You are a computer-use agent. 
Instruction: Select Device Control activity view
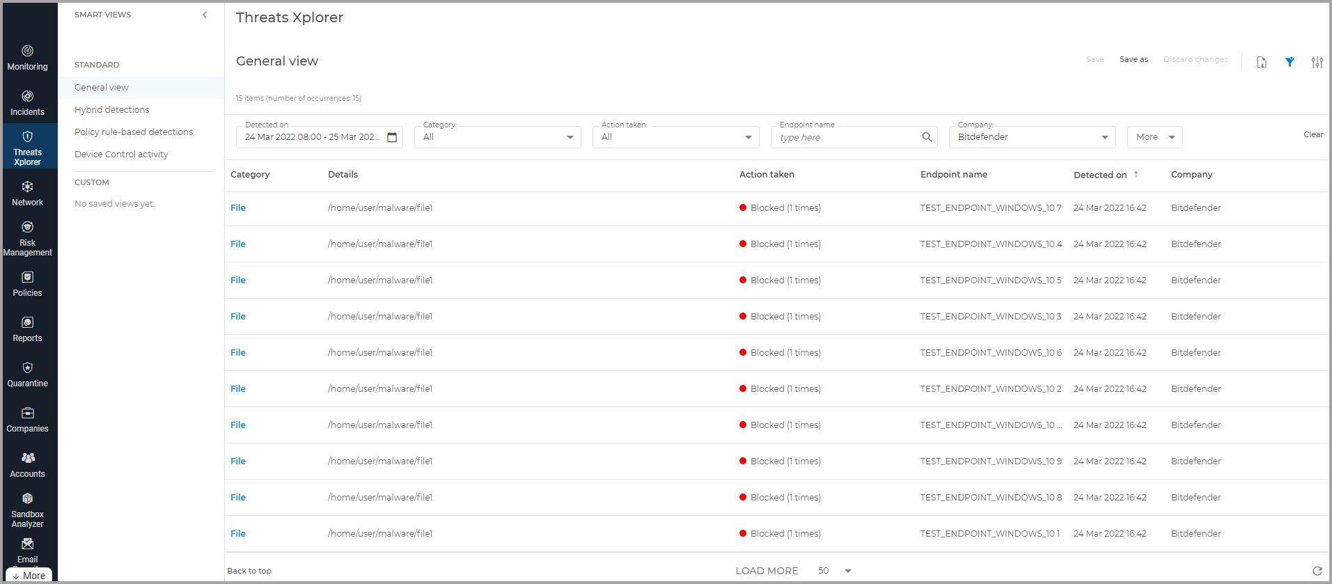coord(121,155)
